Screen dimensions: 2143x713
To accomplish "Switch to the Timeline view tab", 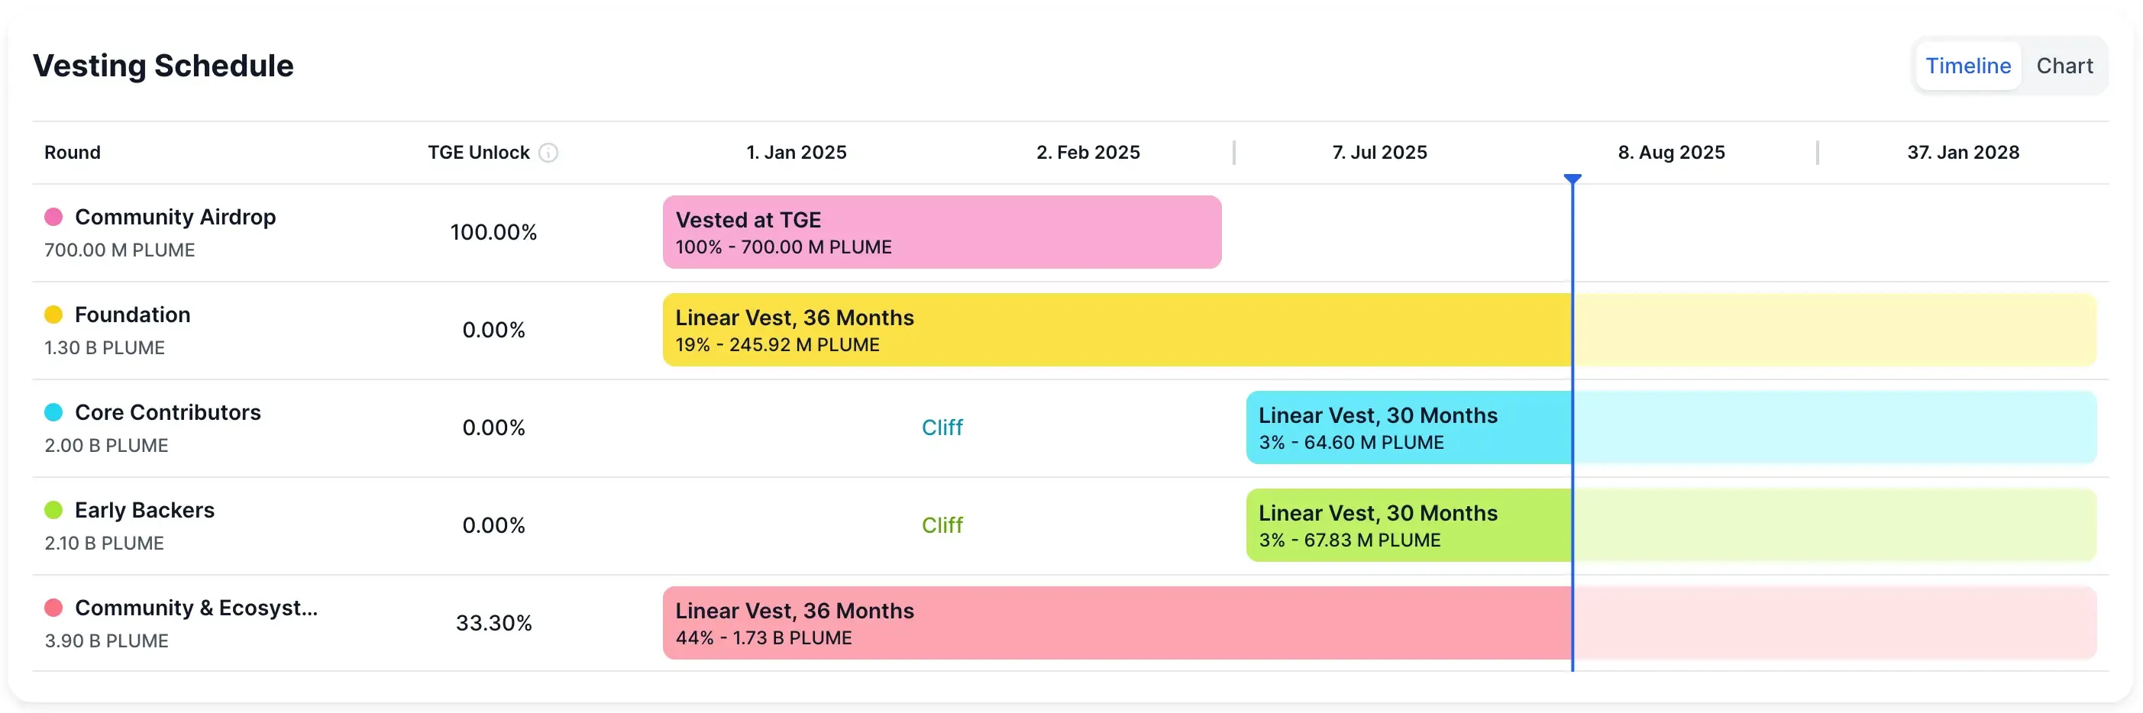I will [x=1967, y=66].
